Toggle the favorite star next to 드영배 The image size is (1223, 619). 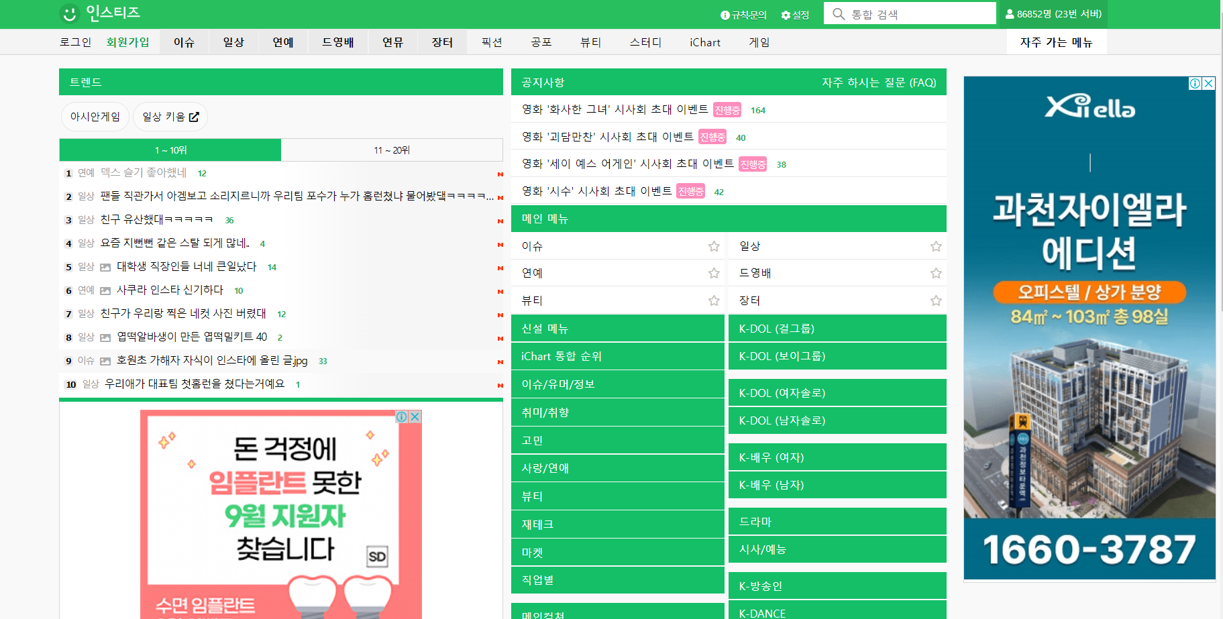tap(936, 273)
